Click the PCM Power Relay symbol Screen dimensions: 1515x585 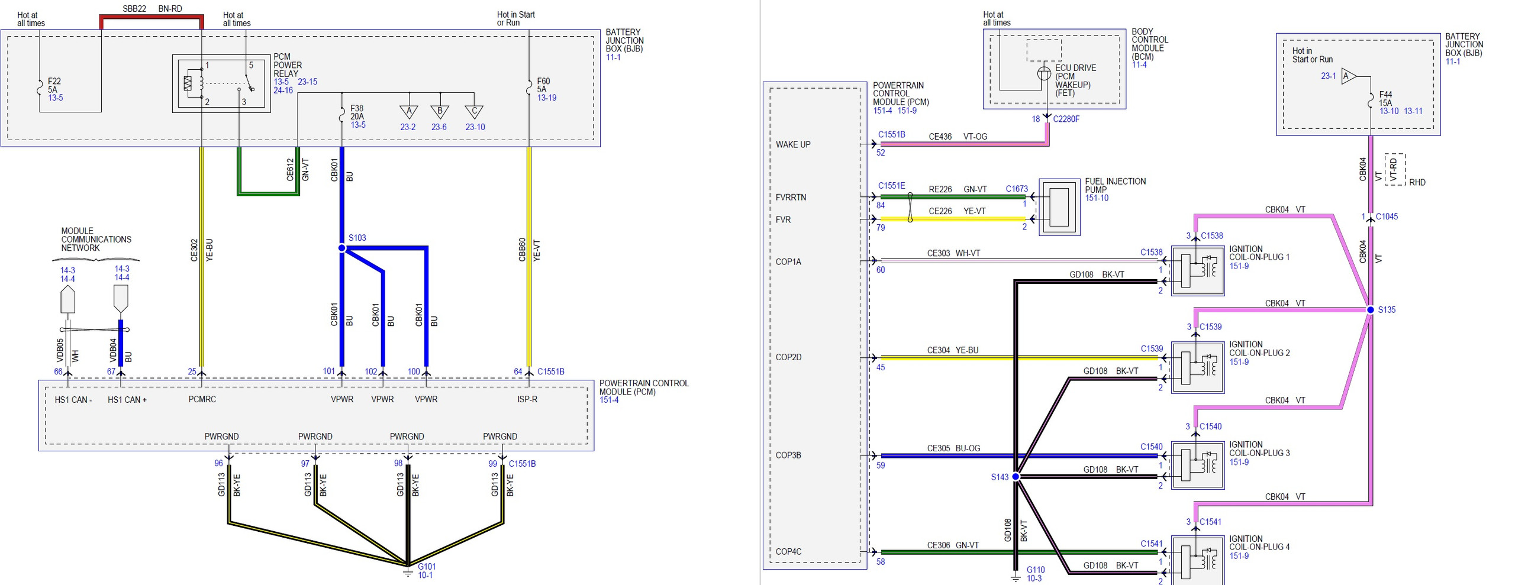click(x=221, y=84)
